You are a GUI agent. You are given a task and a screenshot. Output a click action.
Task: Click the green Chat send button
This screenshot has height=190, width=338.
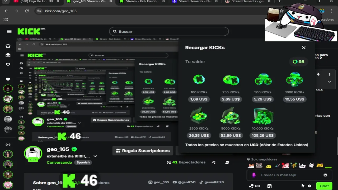(x=324, y=186)
